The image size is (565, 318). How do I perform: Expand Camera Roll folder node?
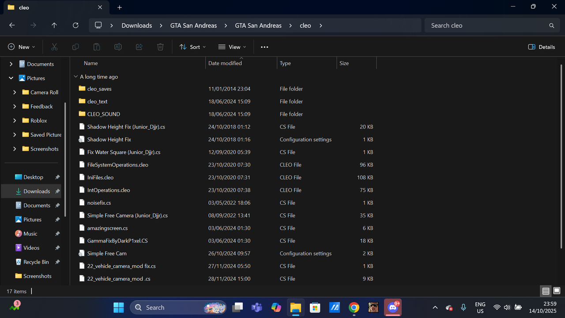[15, 92]
